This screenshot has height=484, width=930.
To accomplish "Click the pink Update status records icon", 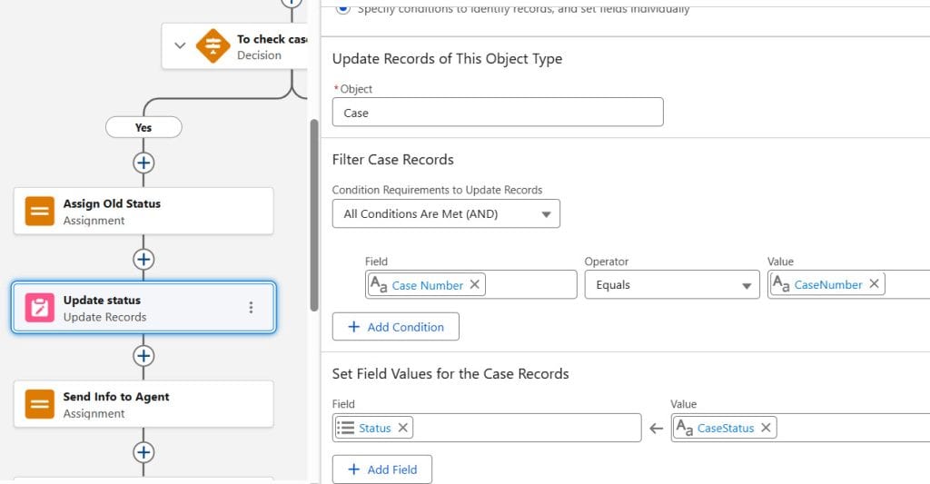I will click(40, 308).
